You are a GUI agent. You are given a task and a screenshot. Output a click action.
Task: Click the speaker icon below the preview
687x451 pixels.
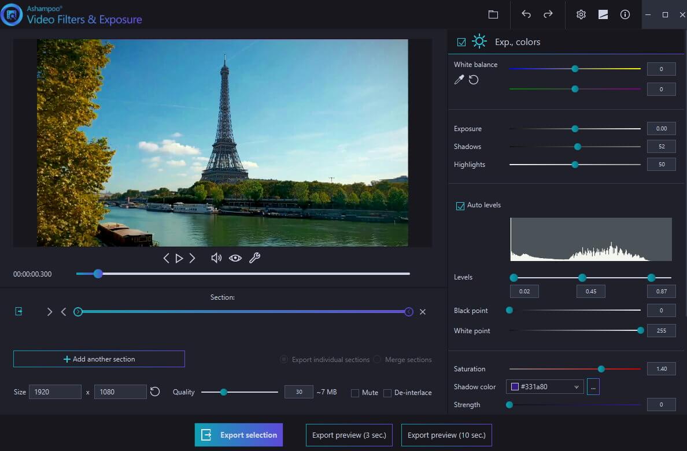[x=216, y=258]
